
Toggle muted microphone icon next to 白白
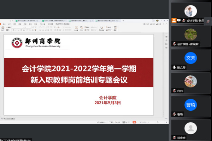(x=174, y=91)
